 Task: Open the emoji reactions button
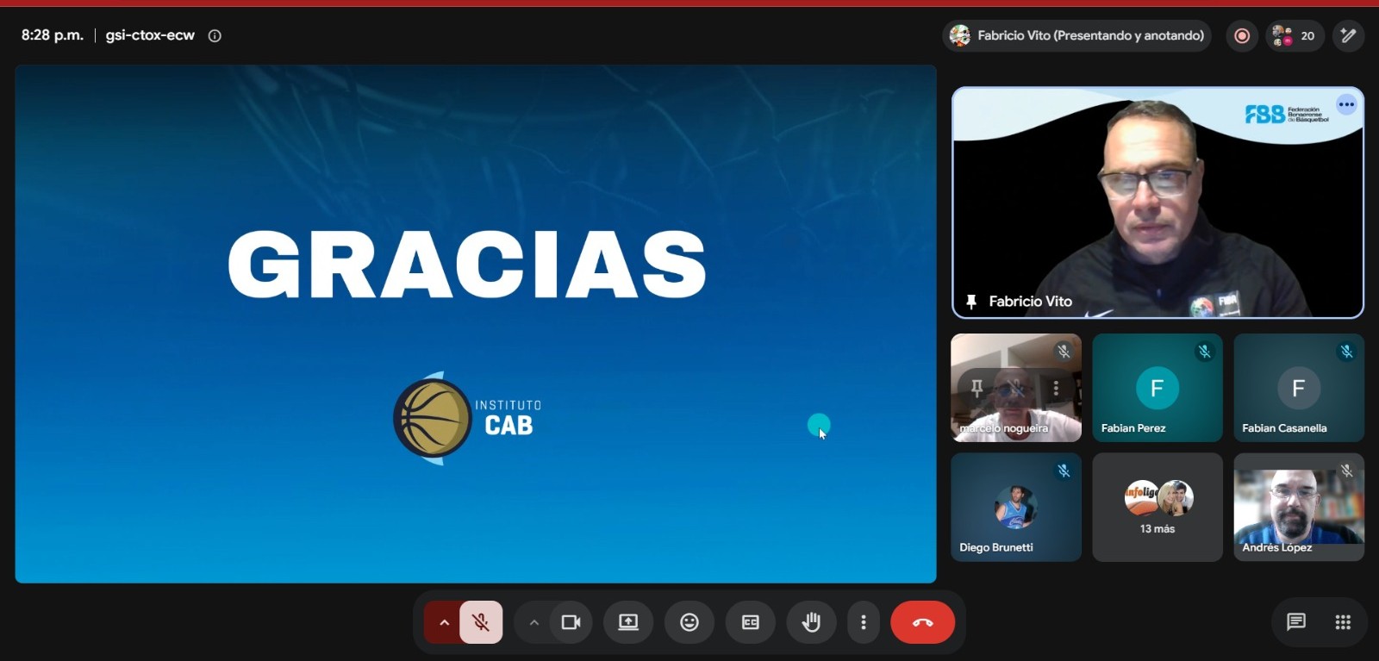689,622
